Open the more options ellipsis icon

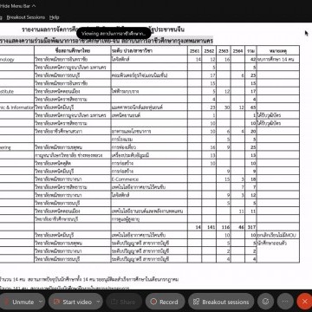click(285, 302)
